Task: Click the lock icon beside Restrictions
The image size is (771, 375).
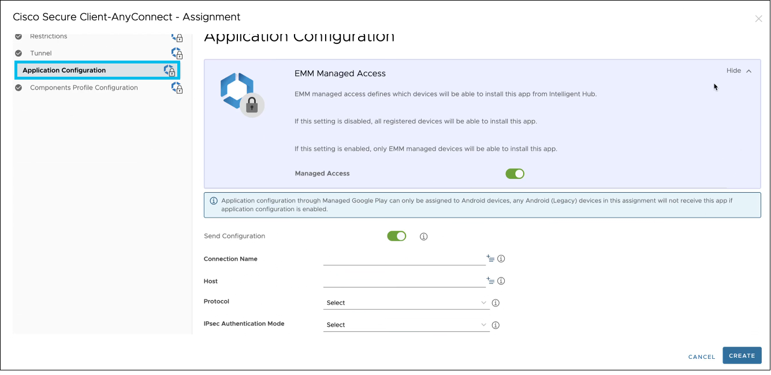Action: (177, 37)
